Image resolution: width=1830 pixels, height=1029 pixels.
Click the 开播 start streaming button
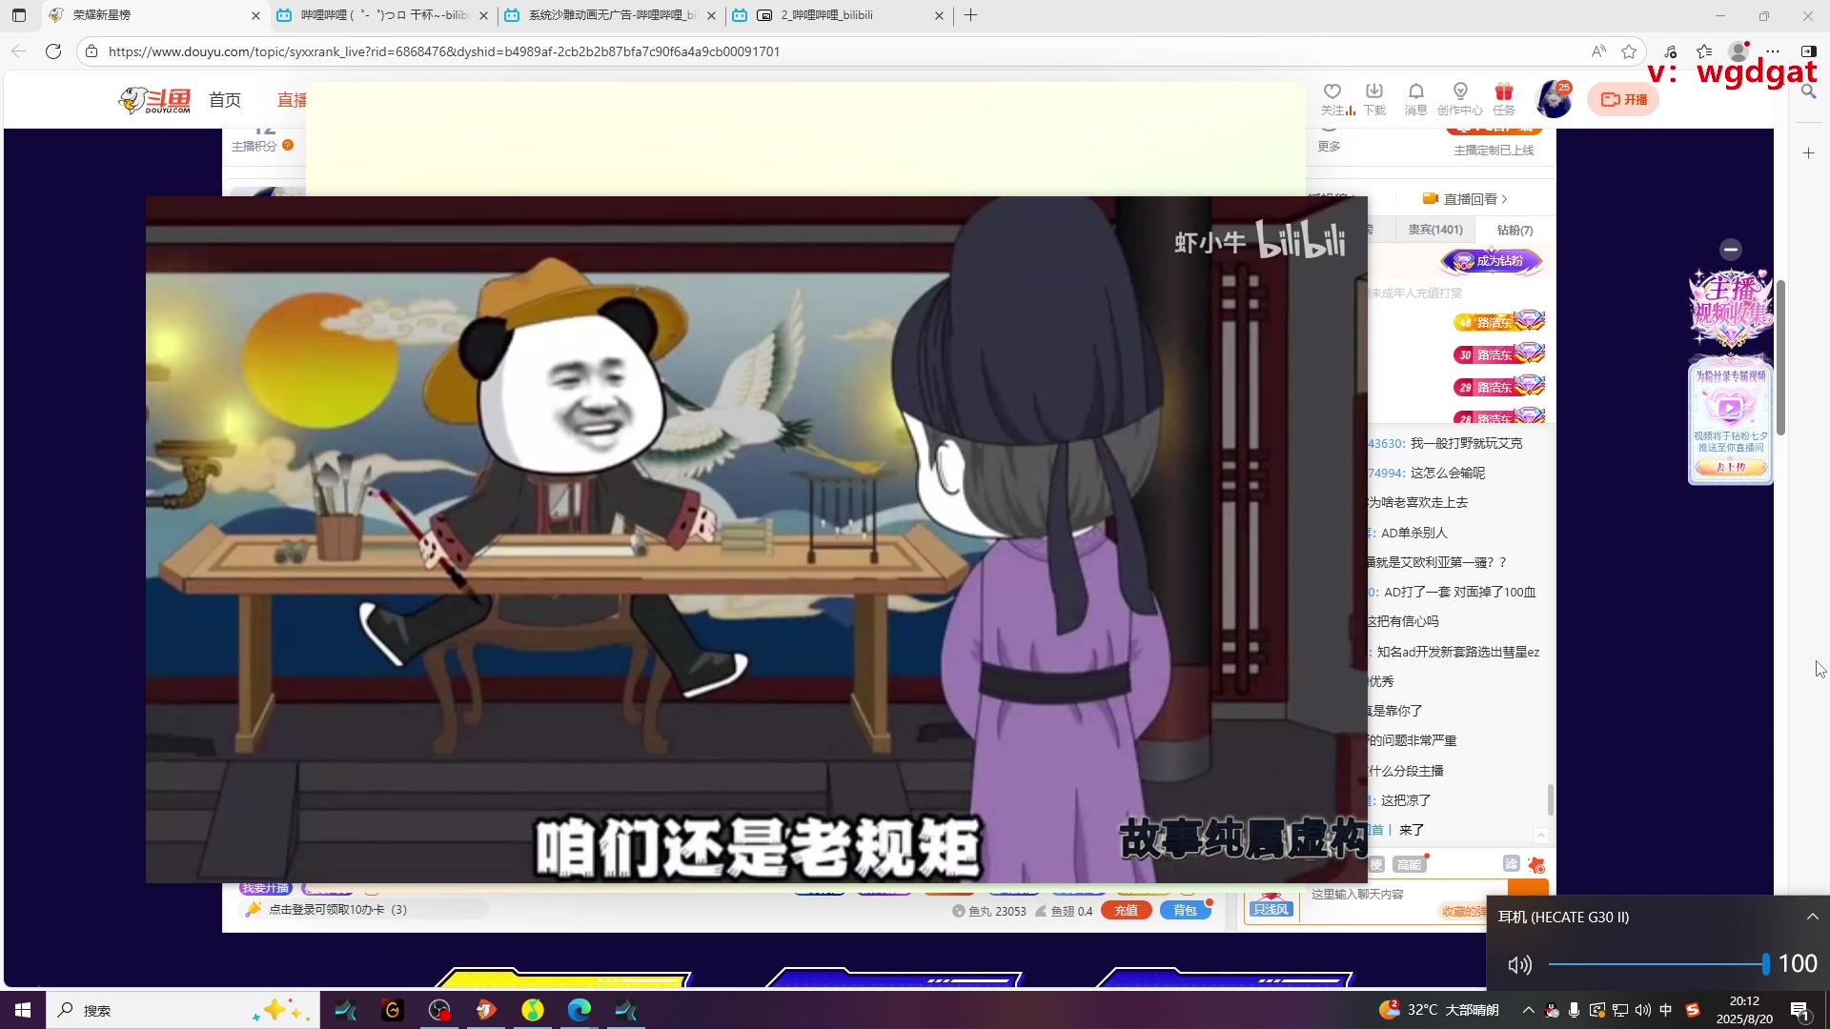click(1623, 99)
